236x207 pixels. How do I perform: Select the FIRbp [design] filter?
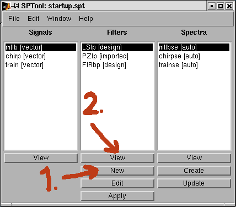point(117,65)
